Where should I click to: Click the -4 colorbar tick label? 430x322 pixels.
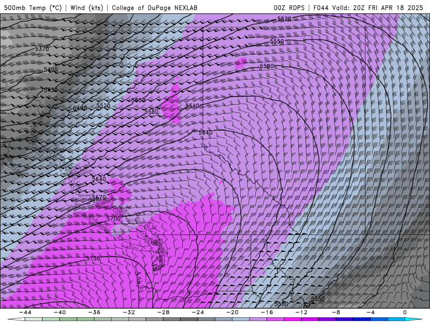click(x=370, y=312)
